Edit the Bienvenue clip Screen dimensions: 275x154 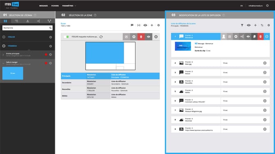tap(229, 36)
